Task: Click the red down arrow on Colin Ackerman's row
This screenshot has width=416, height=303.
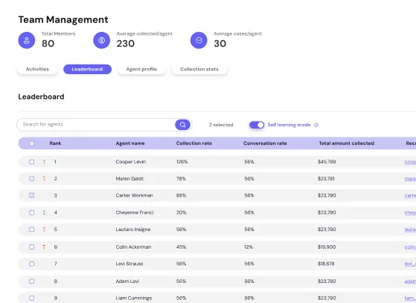Action: pyautogui.click(x=44, y=247)
